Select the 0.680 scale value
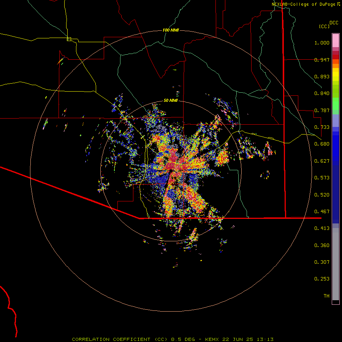The image size is (342, 342). click(x=322, y=144)
